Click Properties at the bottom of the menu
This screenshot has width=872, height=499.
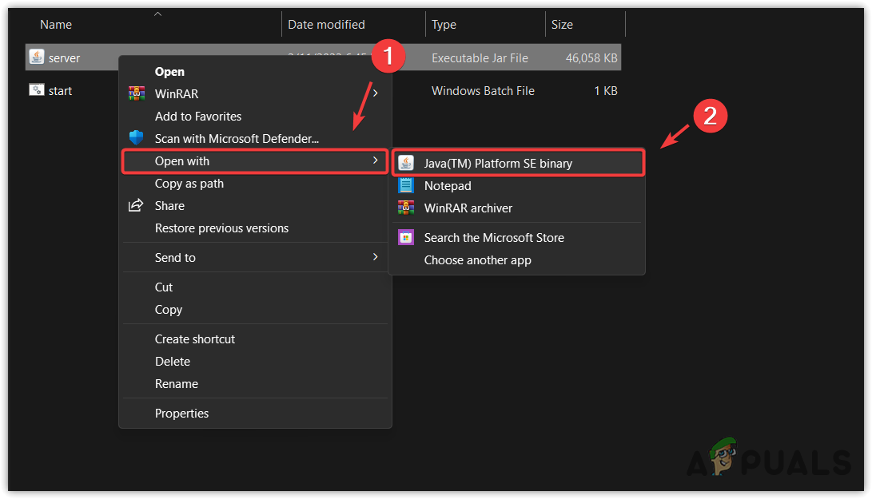pos(181,413)
